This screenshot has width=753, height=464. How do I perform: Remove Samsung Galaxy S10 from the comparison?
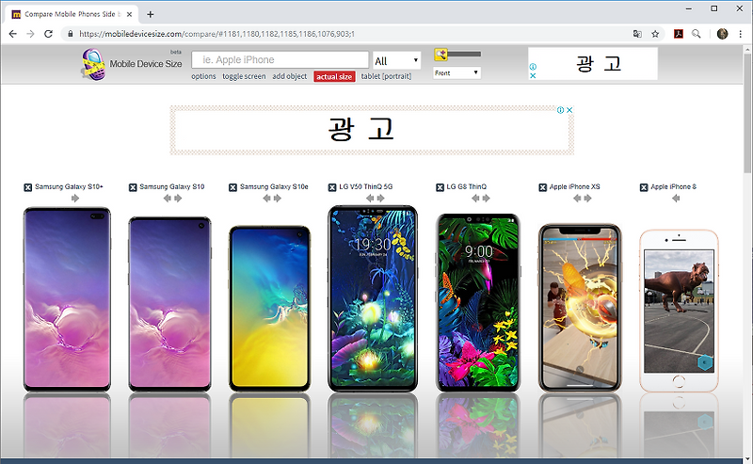click(x=133, y=187)
